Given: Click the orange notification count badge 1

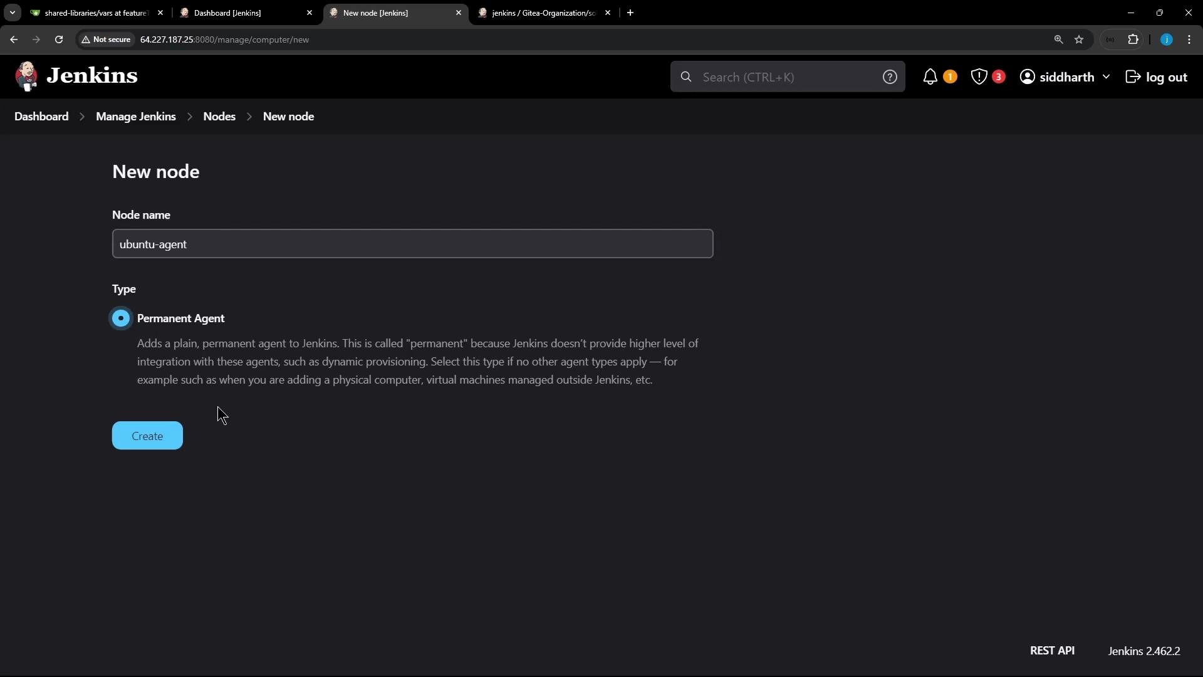Looking at the screenshot, I should (950, 76).
